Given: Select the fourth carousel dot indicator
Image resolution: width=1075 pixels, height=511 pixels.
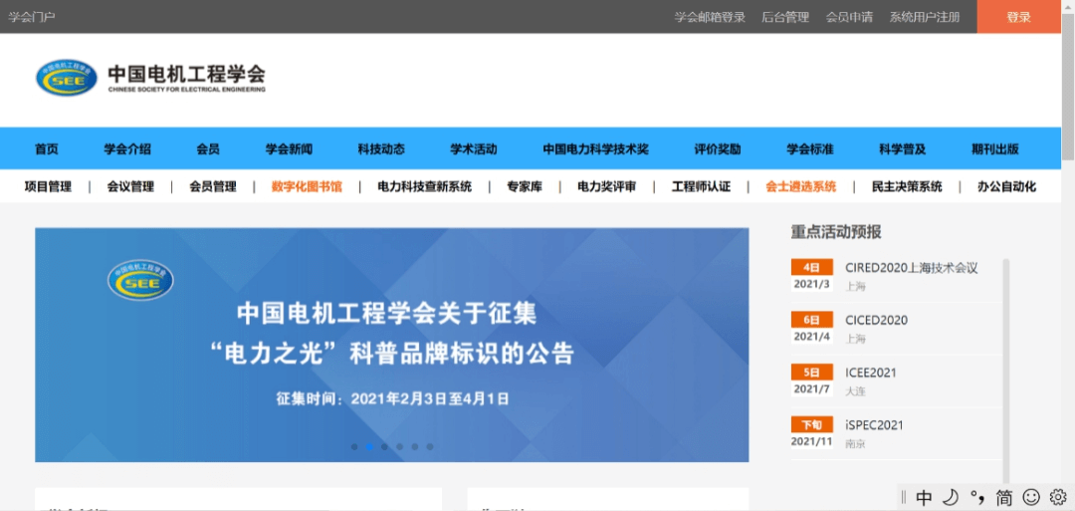Looking at the screenshot, I should coord(400,446).
